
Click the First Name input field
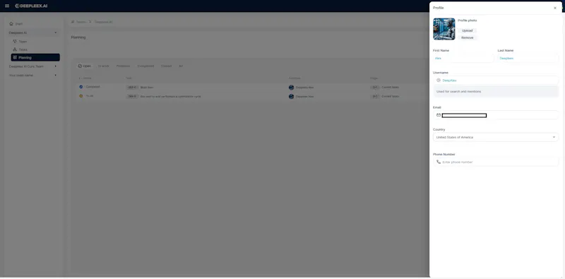(463, 58)
